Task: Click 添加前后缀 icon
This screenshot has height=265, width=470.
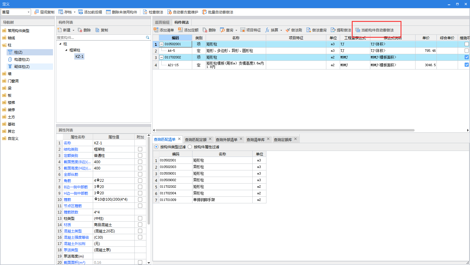Action: (81, 12)
